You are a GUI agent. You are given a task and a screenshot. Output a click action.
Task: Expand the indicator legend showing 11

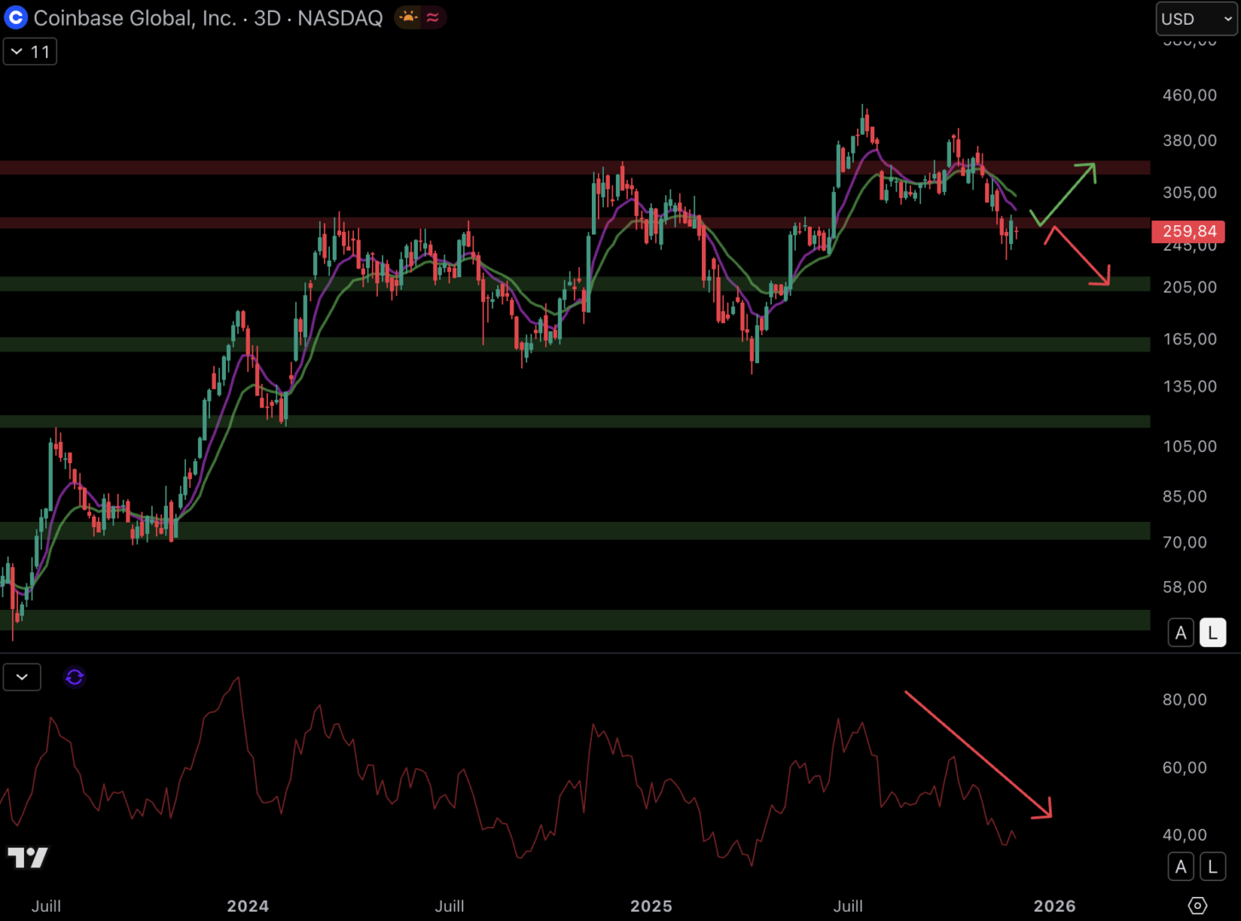30,52
